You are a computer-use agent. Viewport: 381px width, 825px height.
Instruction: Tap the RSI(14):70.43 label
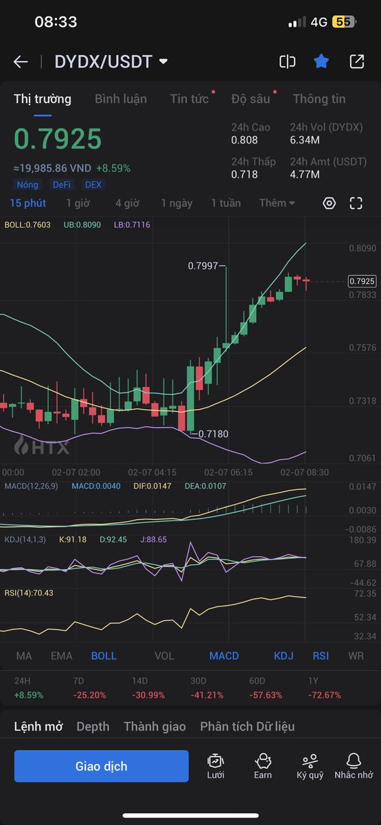click(29, 593)
